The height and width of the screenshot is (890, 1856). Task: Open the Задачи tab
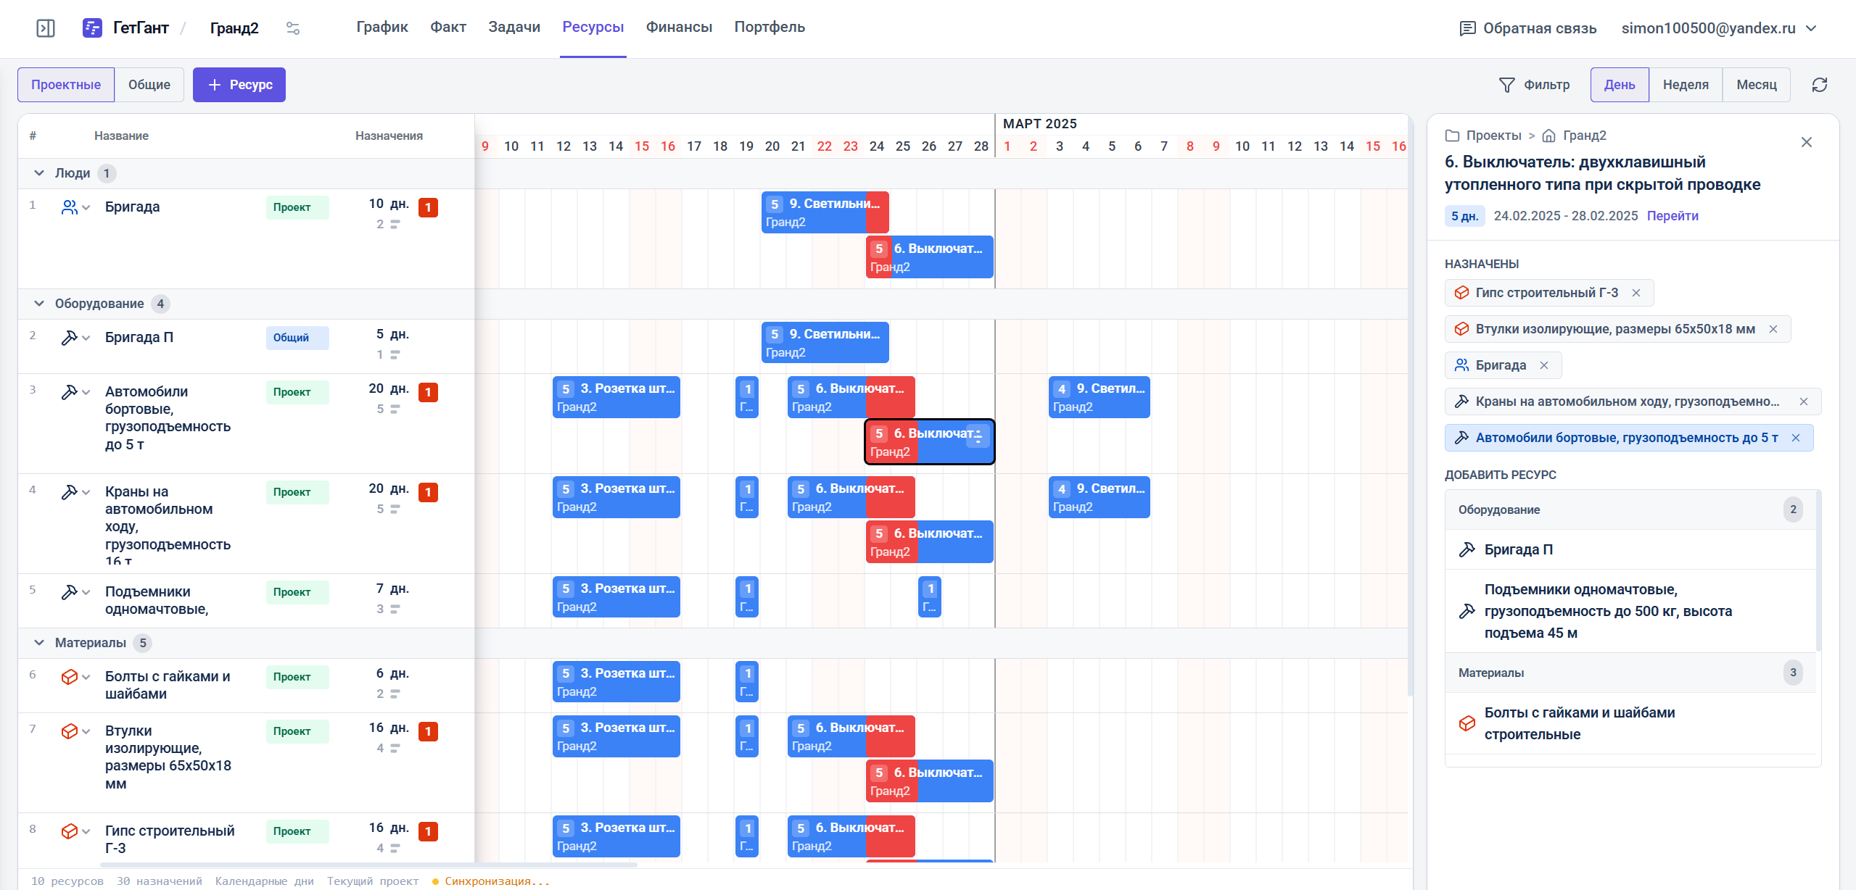(514, 27)
